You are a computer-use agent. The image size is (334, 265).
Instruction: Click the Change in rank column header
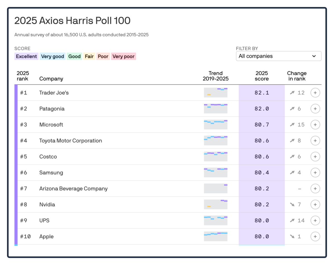coord(297,76)
